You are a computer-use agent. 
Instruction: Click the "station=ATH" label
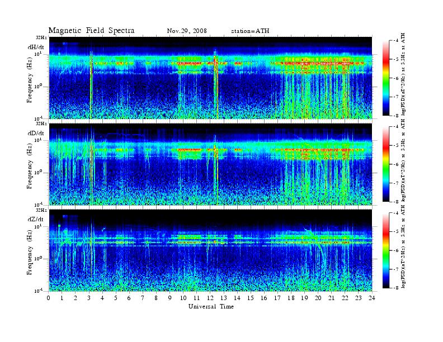pos(251,31)
